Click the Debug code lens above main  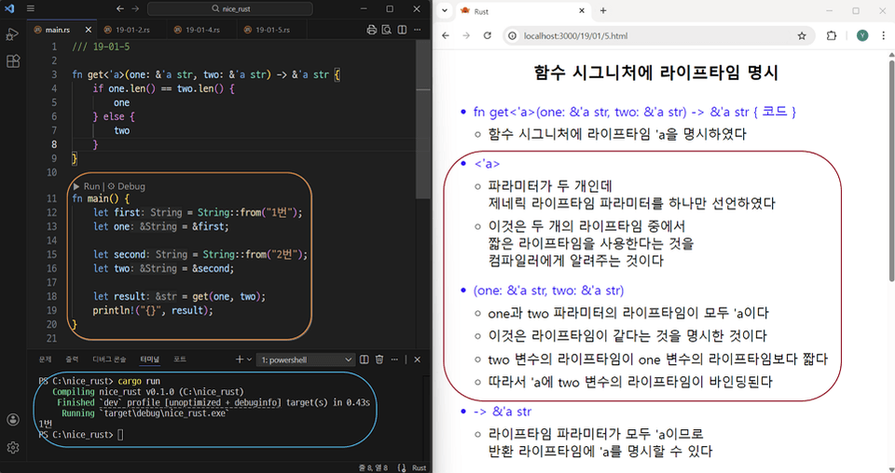(x=130, y=186)
